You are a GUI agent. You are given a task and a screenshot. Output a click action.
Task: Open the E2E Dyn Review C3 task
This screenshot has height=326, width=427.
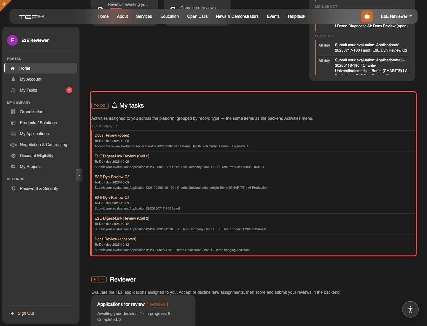[x=253, y=182]
